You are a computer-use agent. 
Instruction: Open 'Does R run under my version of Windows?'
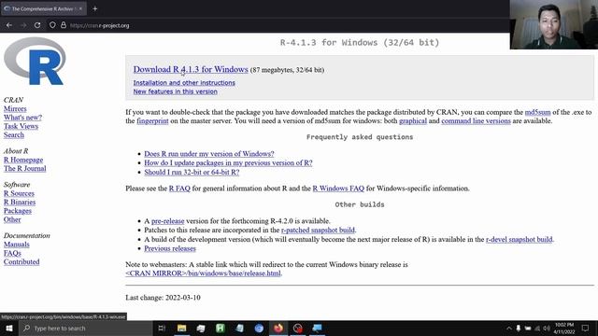(x=209, y=153)
